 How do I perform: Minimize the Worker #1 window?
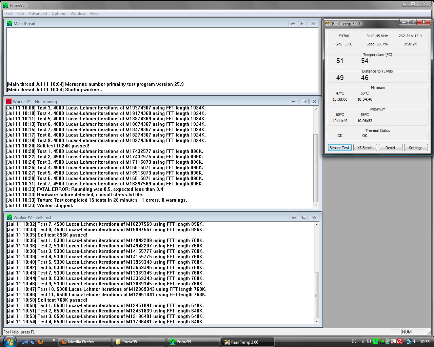click(x=293, y=102)
